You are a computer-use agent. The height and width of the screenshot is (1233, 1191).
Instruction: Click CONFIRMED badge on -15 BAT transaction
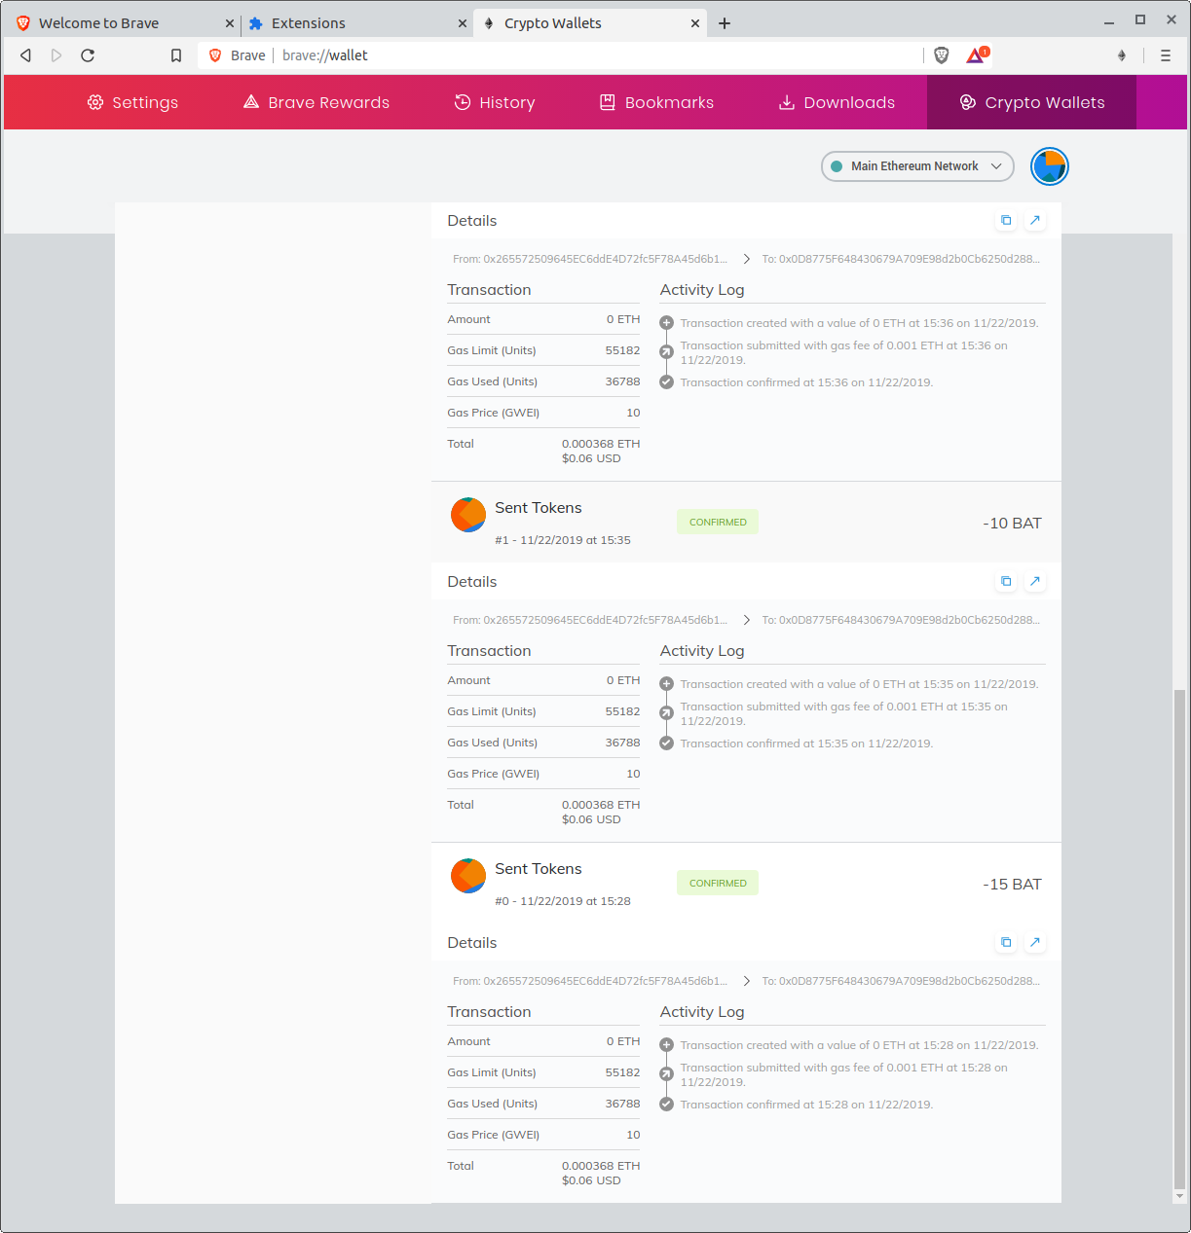(x=718, y=884)
